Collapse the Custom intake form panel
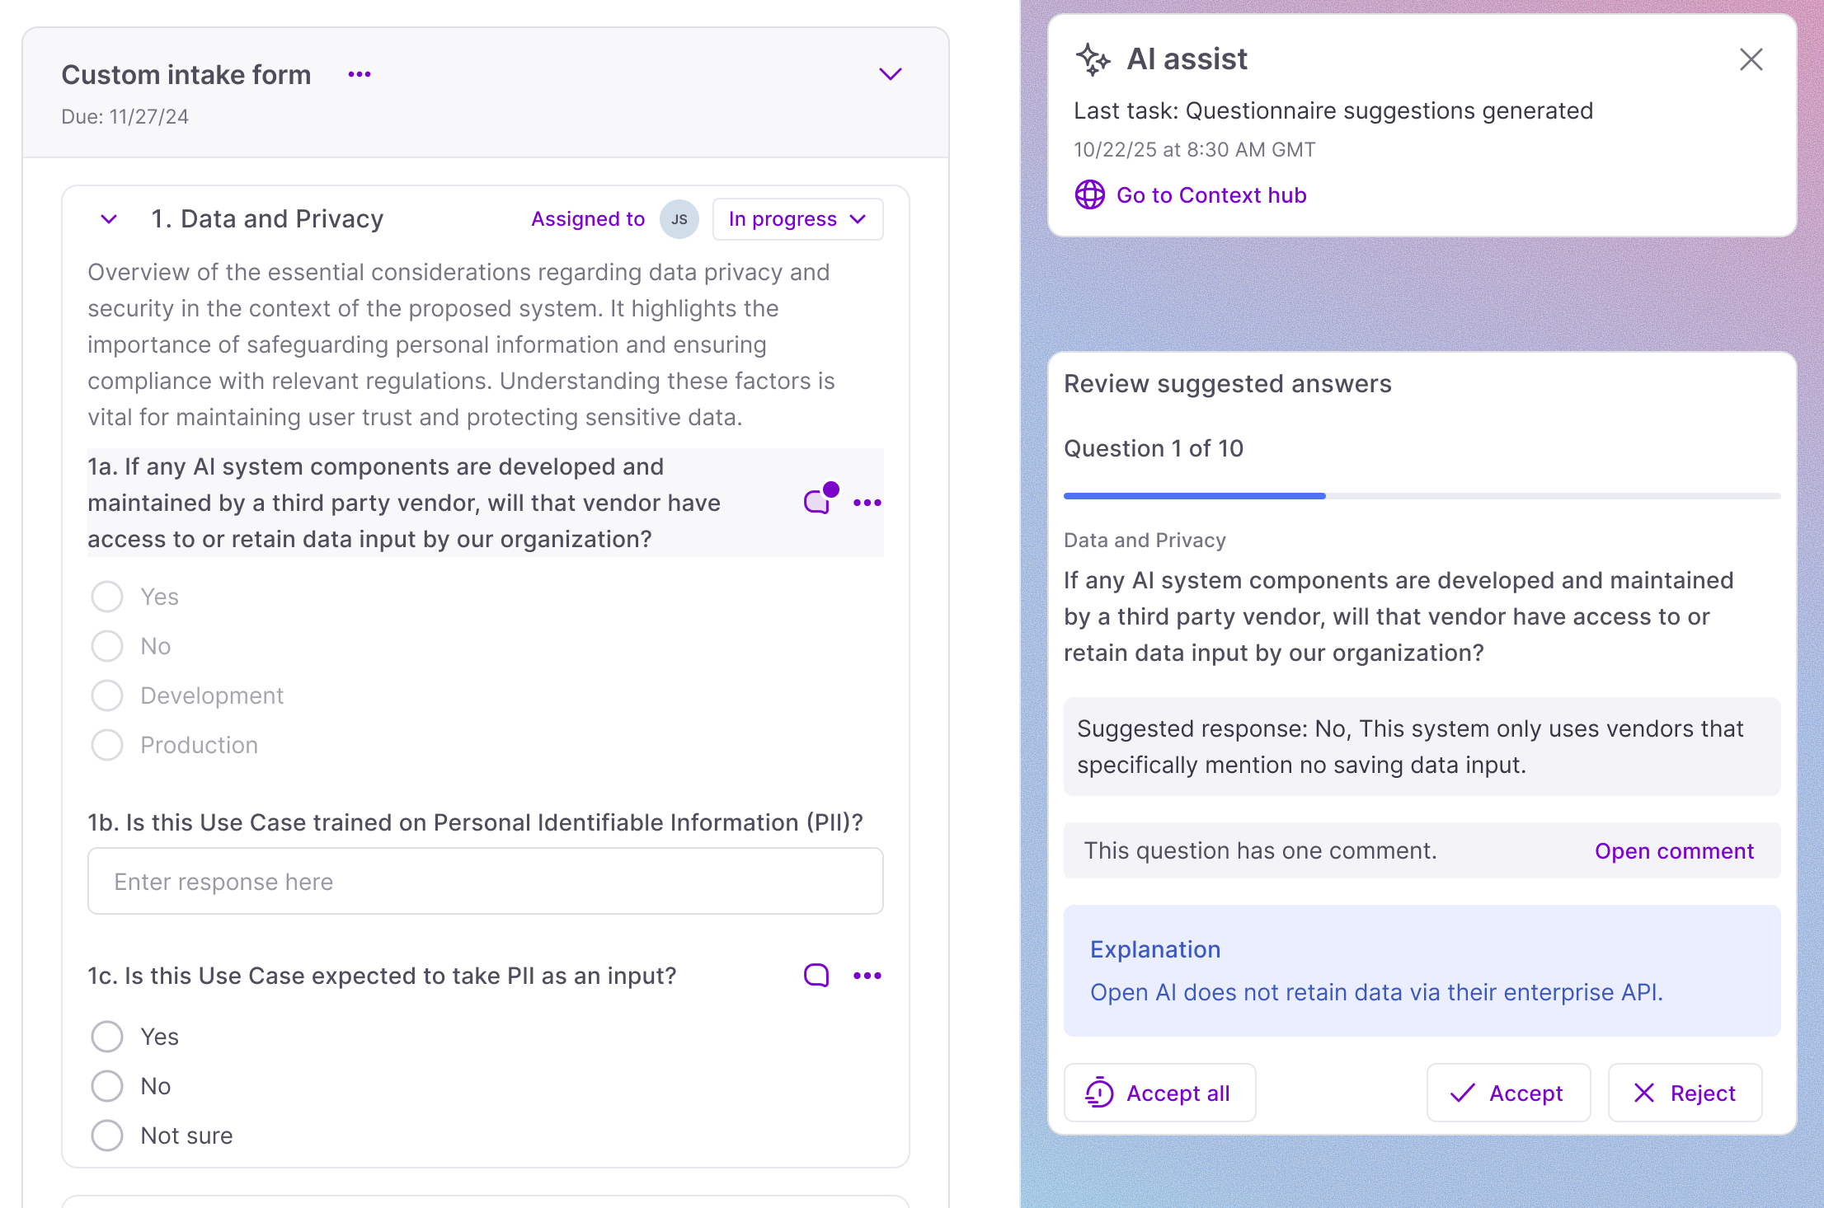 [x=891, y=74]
